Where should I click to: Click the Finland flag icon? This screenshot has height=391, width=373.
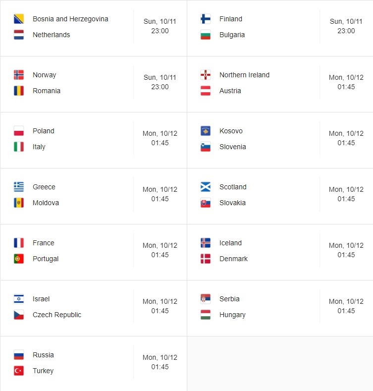[206, 19]
